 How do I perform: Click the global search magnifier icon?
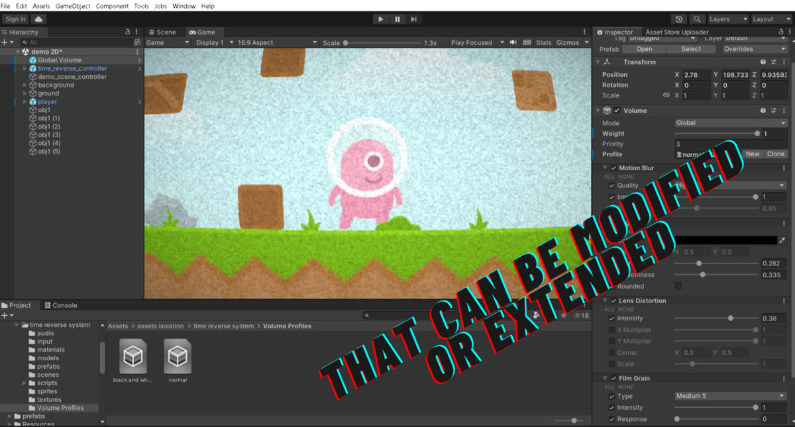[697, 19]
